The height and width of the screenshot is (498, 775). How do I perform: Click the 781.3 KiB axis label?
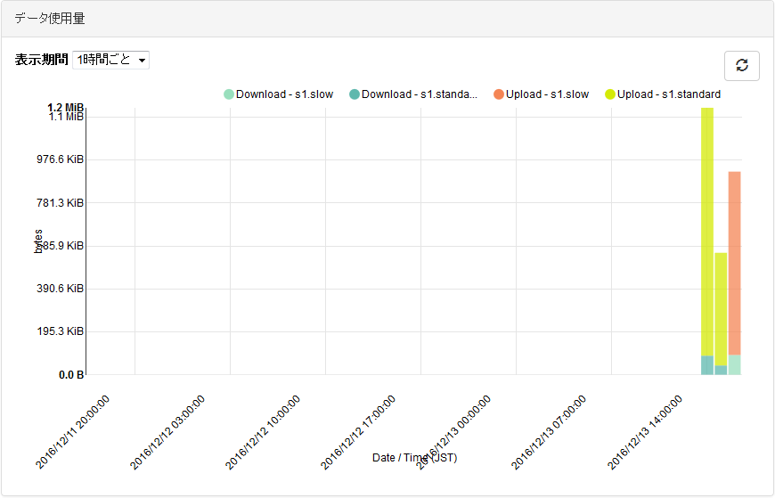tap(60, 203)
